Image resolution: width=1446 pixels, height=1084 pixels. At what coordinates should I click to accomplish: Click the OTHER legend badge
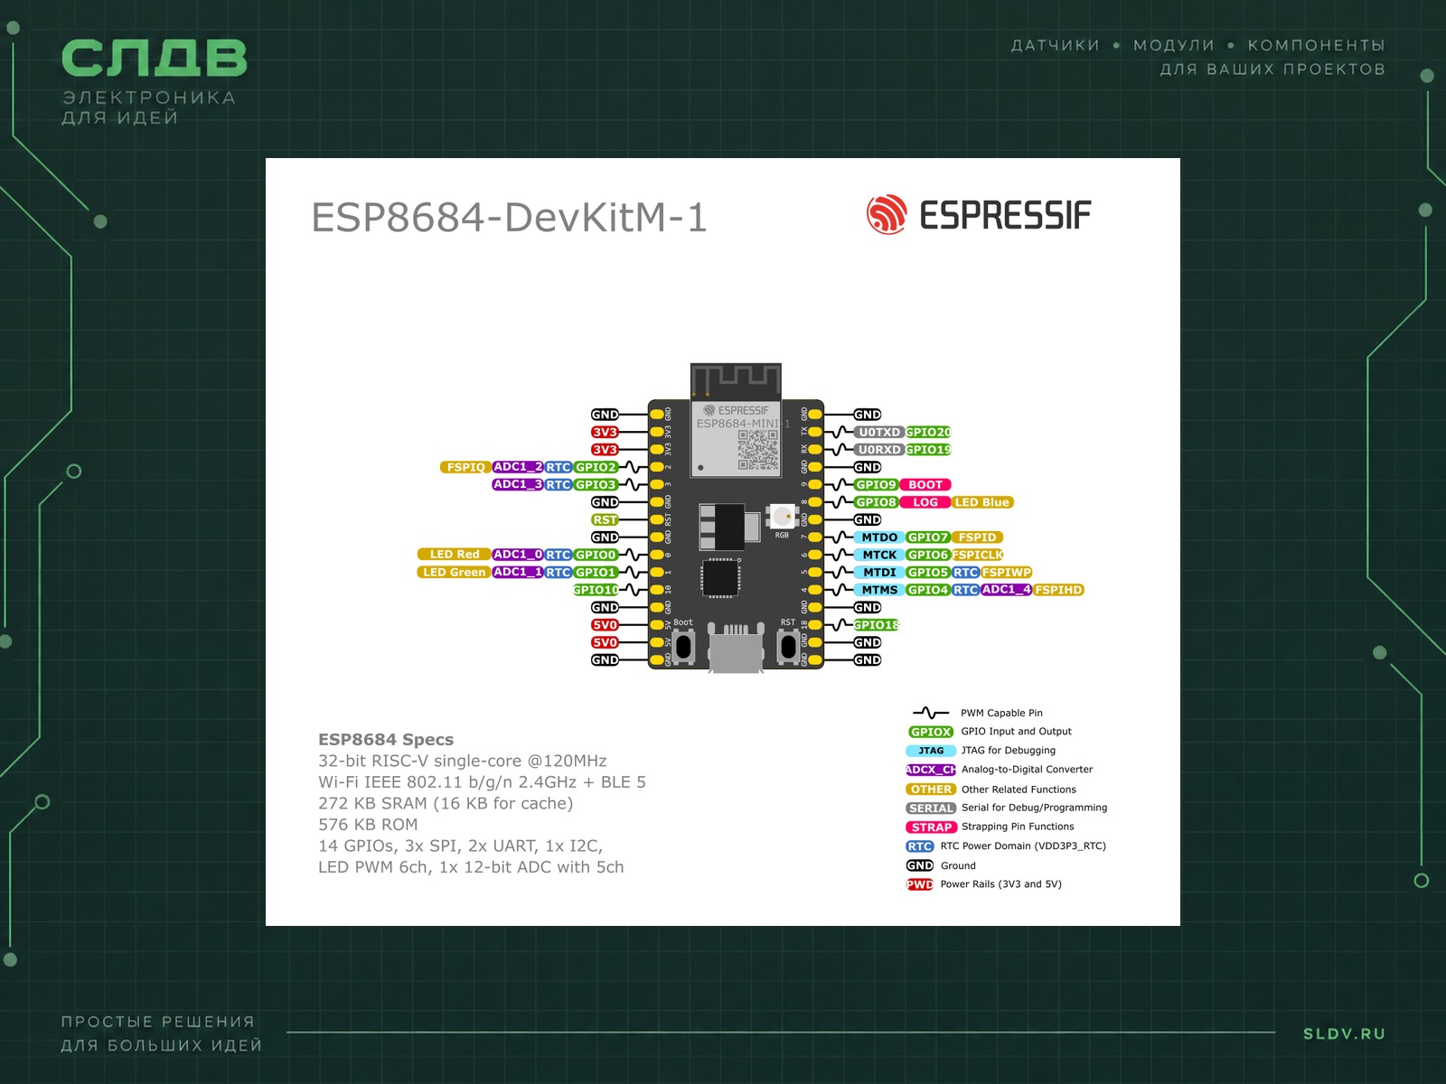931,789
